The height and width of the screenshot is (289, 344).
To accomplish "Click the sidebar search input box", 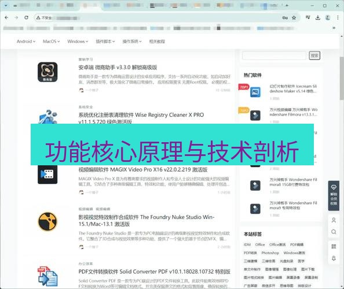I will click(274, 55).
